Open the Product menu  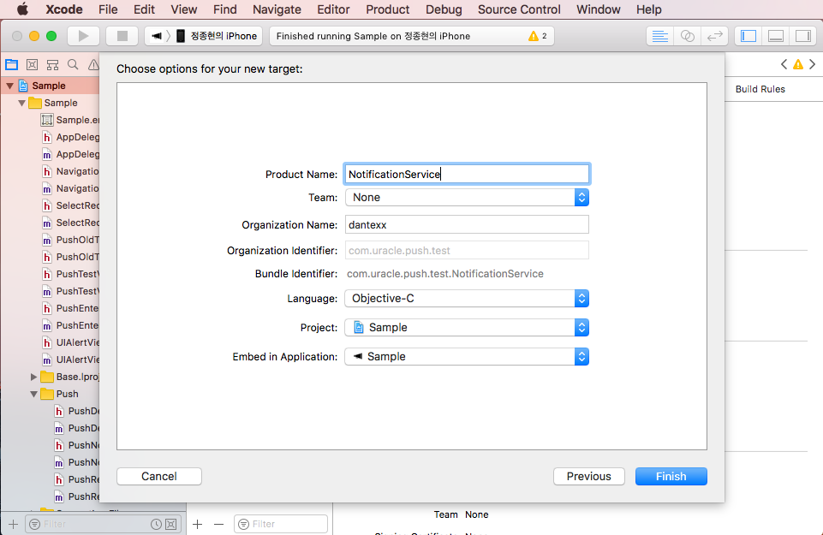(x=387, y=9)
